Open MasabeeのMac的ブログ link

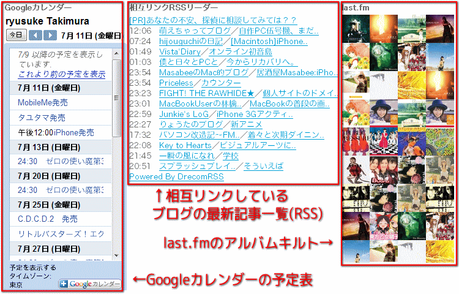(204, 72)
